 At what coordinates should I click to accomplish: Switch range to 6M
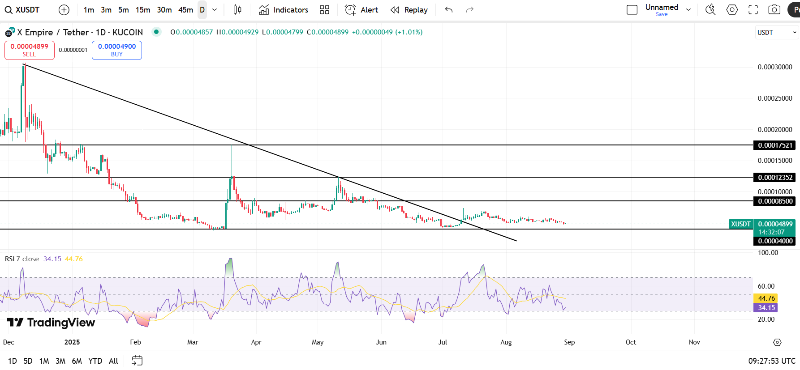77,361
